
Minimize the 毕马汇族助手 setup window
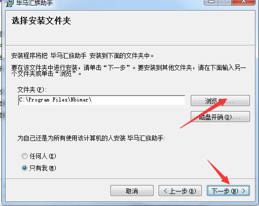211,2
